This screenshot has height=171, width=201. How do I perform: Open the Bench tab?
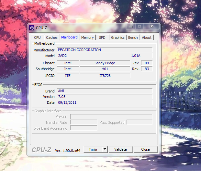tap(133, 37)
